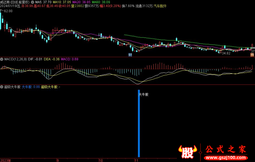Click the yellow 超级大牛股: - value
255x162 pixels.
click(x=51, y=87)
